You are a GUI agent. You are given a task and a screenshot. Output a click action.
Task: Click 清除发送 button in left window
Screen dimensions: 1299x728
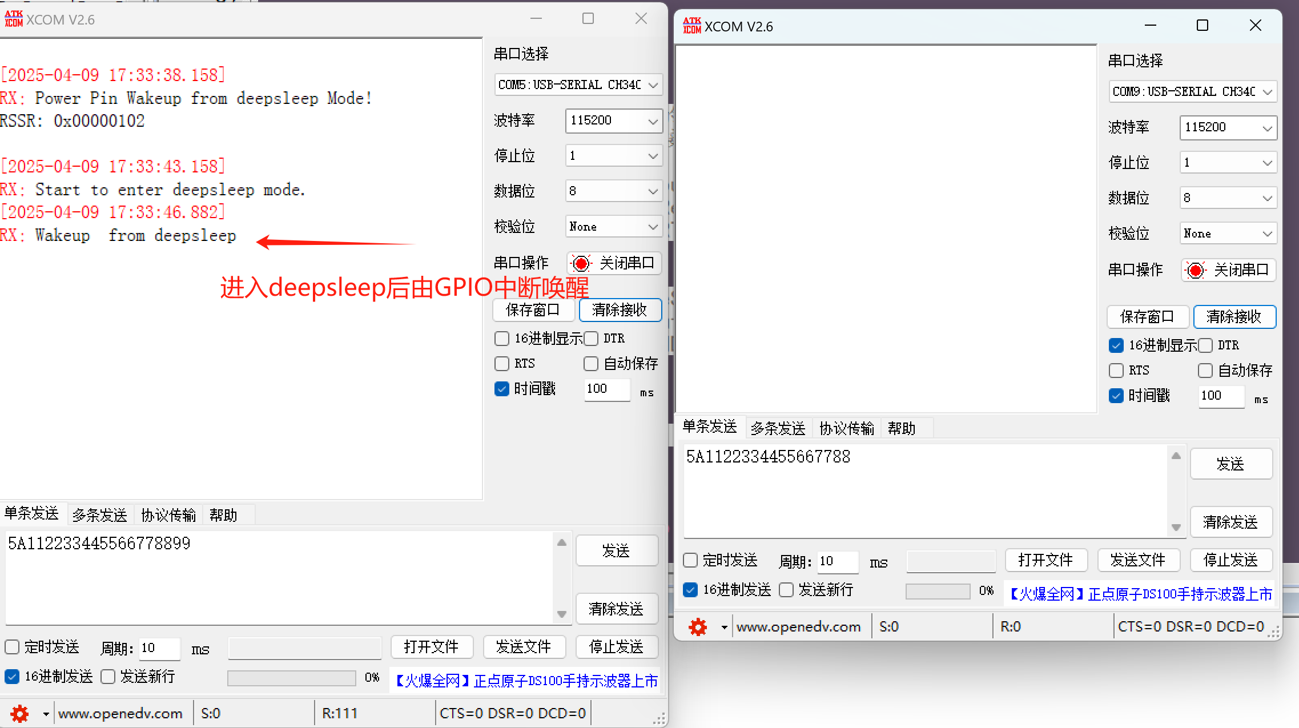pos(617,609)
